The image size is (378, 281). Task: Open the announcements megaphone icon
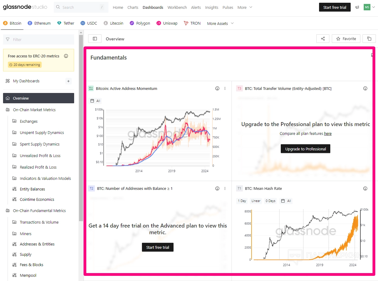357,7
